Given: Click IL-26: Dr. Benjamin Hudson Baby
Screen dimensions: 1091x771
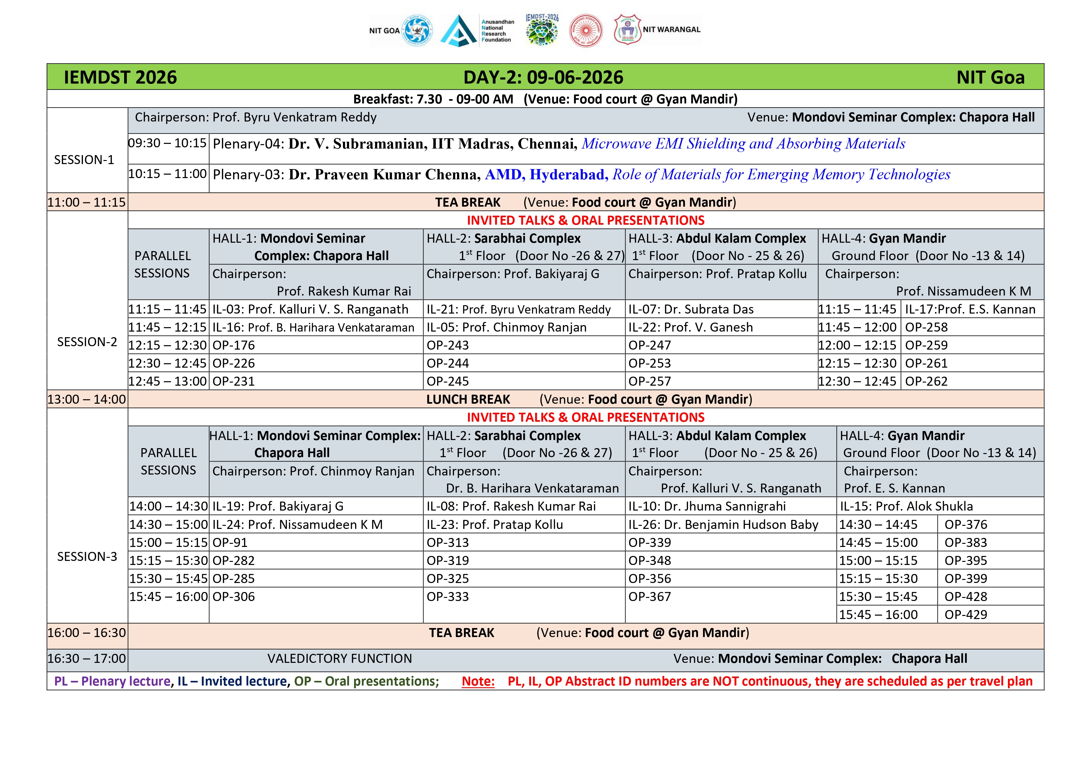Looking at the screenshot, I should pyautogui.click(x=723, y=525).
